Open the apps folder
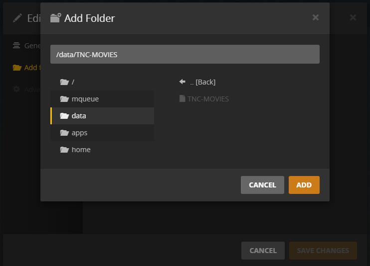This screenshot has height=266, width=370. click(102, 133)
